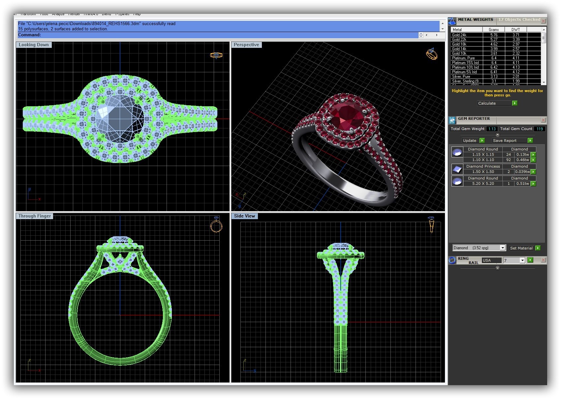The width and height of the screenshot is (561, 399).
Task: Open the Diamond (3.52 spg) material dropdown
Action: tap(502, 248)
